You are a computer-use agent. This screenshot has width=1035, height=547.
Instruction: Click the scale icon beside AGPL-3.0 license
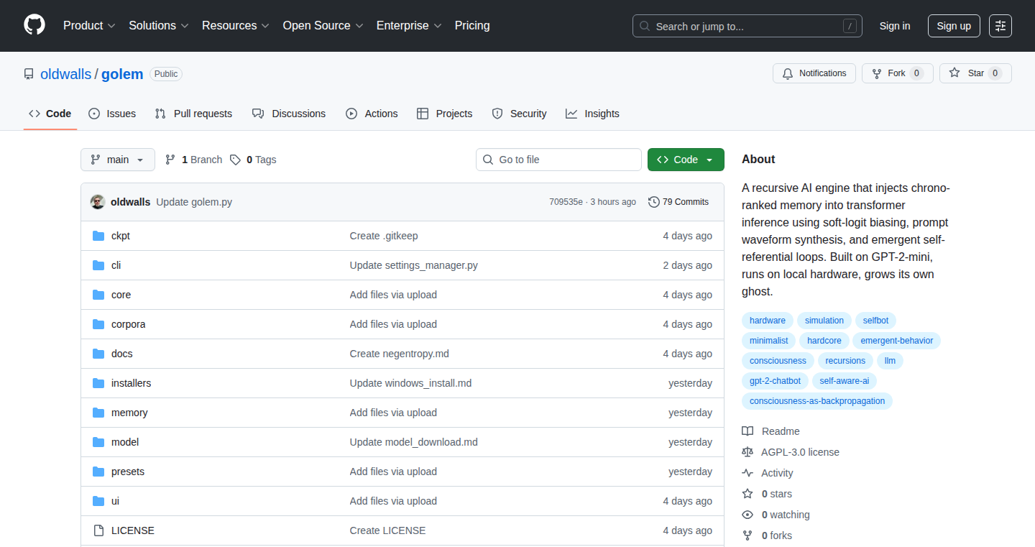click(747, 452)
